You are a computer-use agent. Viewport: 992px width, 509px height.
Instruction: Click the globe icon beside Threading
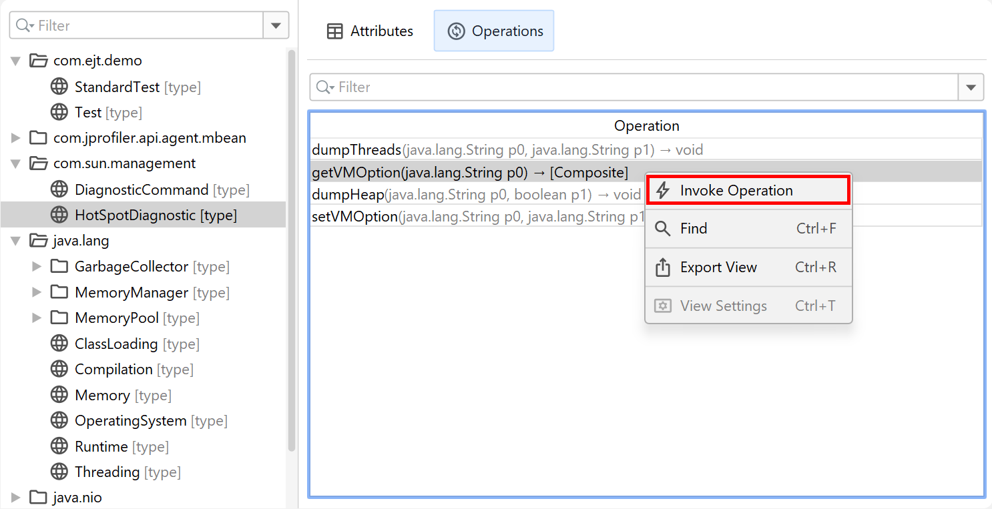59,472
